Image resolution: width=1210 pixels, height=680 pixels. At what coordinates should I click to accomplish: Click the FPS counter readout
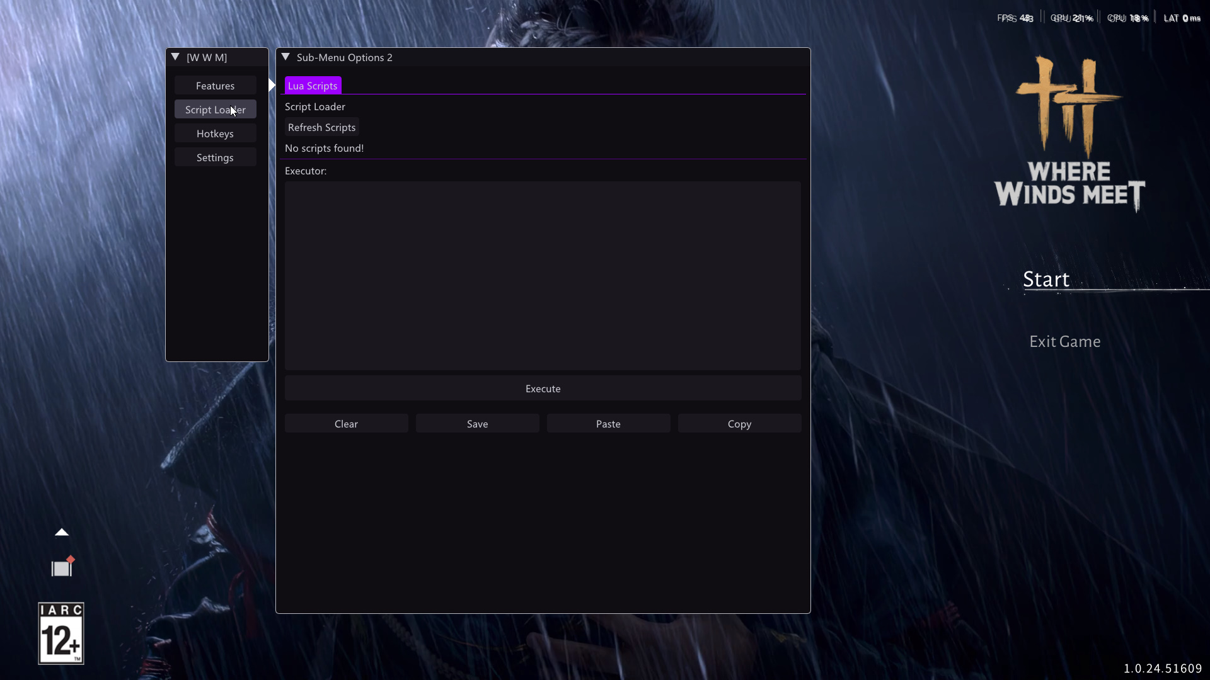click(x=1015, y=18)
